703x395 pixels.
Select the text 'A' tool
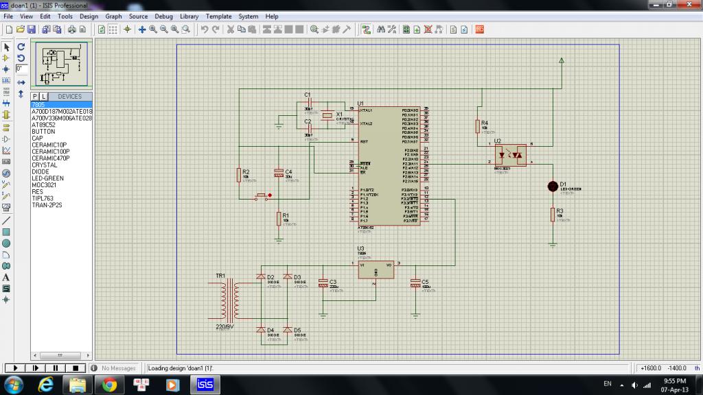(6, 277)
